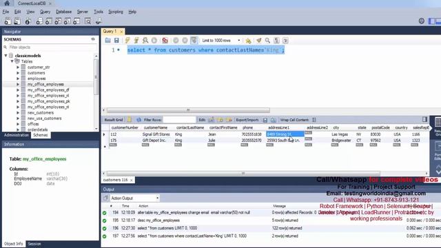Reconnect to DBMS toolbar icon
This screenshot has height=248, width=441.
pyautogui.click(x=98, y=21)
